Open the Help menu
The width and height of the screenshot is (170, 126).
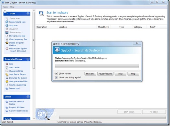[x=12, y=7]
